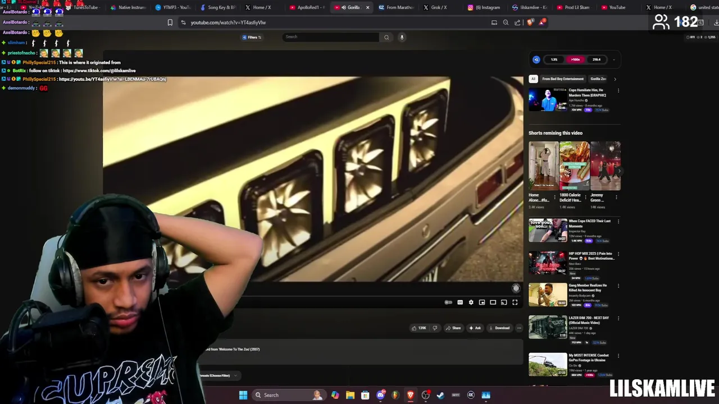This screenshot has width=719, height=404.
Task: Zoom out via address bar magnifier
Action: [x=506, y=22]
